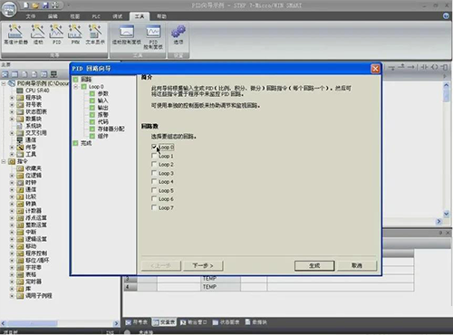Tick the Loop 4 checkbox

click(154, 182)
